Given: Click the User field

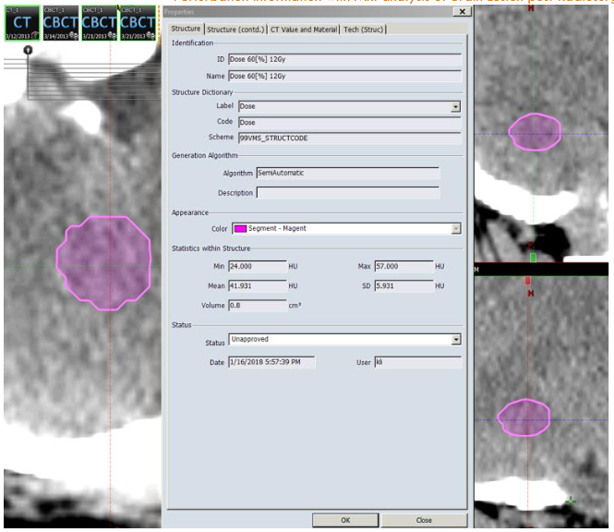Looking at the screenshot, I should (418, 362).
